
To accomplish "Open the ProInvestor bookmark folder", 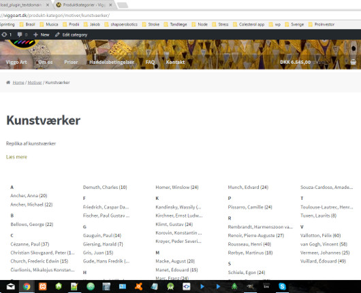I will coord(321,24).
